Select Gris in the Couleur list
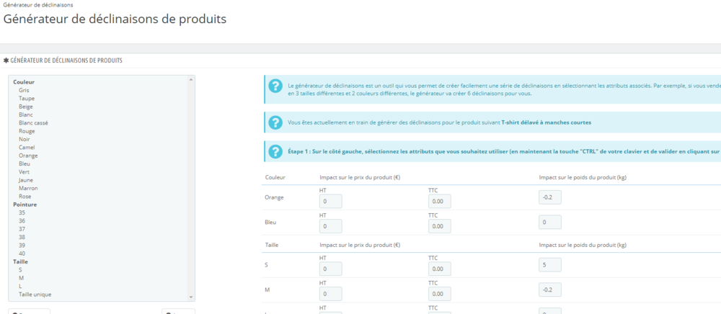The height and width of the screenshot is (314, 721). click(24, 90)
